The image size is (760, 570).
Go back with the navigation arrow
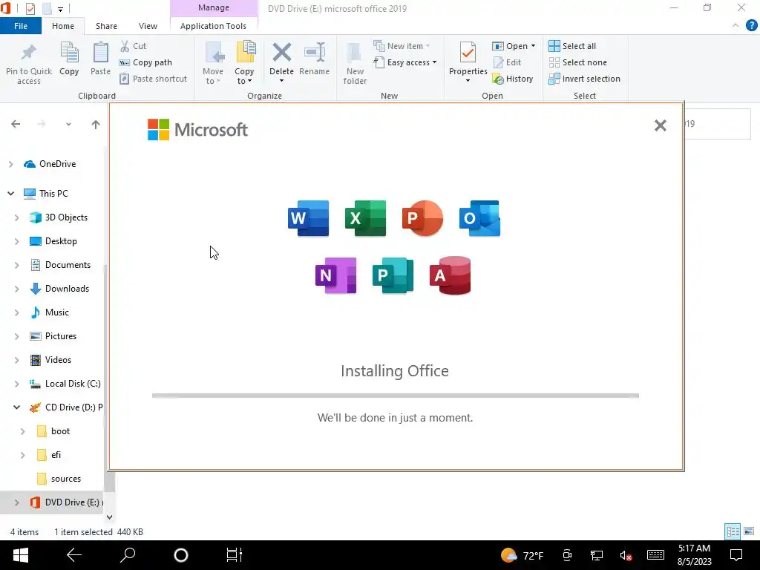pos(16,125)
